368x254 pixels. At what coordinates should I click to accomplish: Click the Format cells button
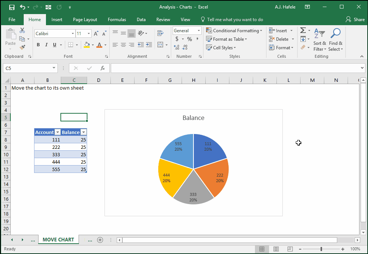(281, 47)
